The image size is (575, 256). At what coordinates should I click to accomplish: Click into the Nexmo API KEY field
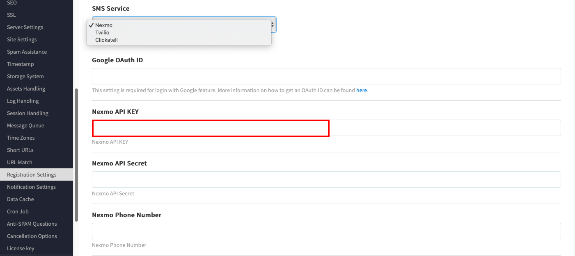(326, 128)
